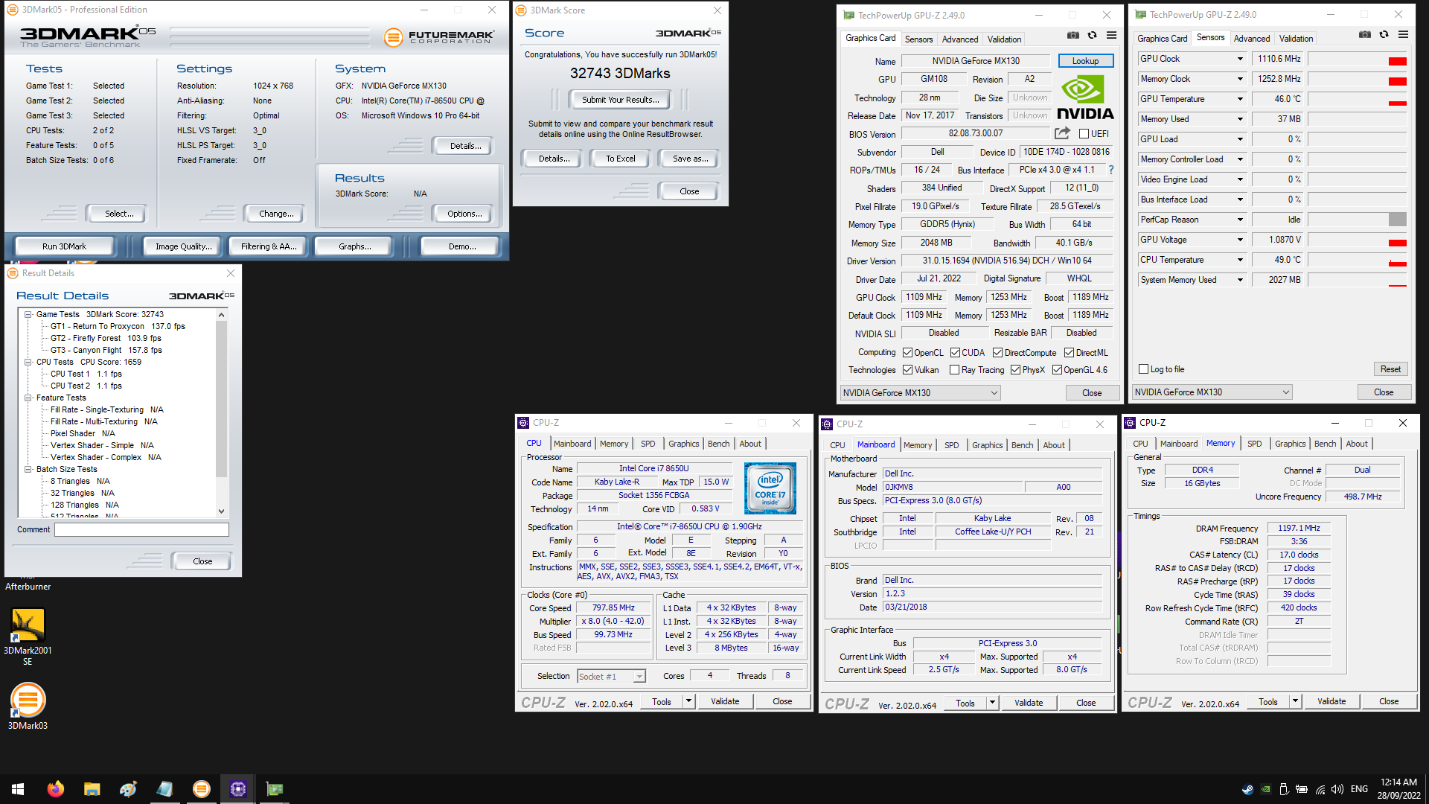
Task: Click the volume speaker tray icon
Action: coord(1337,789)
